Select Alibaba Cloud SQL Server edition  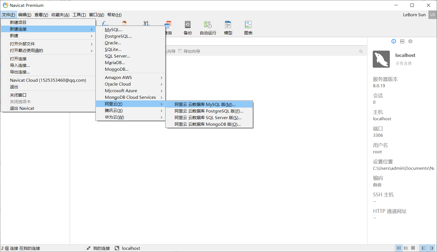coord(209,118)
